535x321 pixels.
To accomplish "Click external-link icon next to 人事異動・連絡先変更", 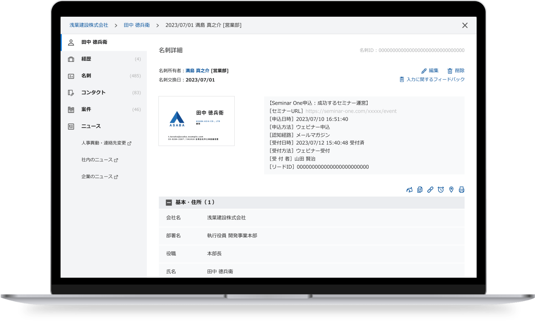I will click(129, 143).
